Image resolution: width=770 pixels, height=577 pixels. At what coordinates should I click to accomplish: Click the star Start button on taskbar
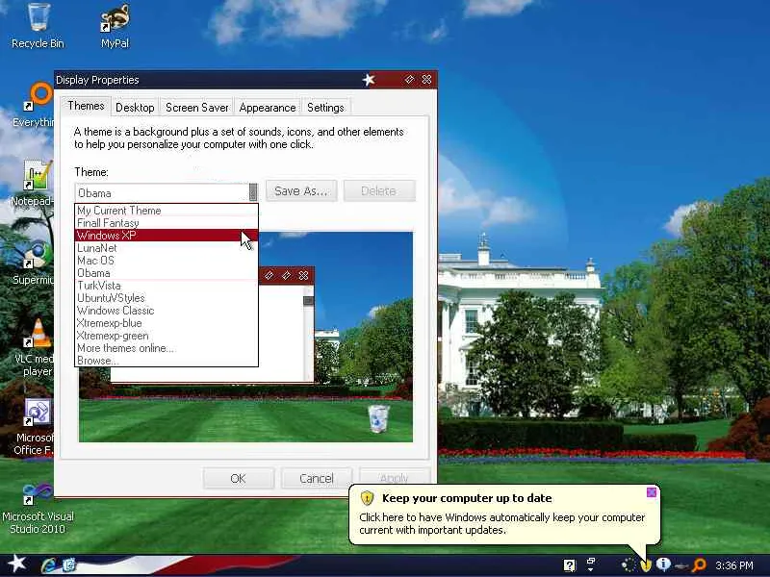(17, 564)
